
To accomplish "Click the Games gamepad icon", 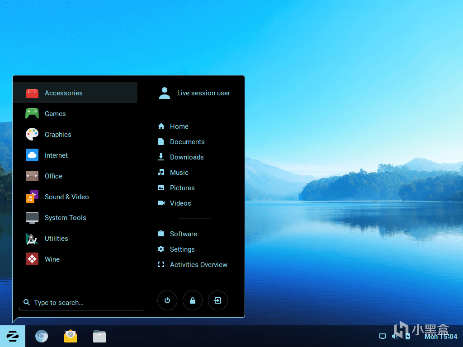I will (32, 113).
